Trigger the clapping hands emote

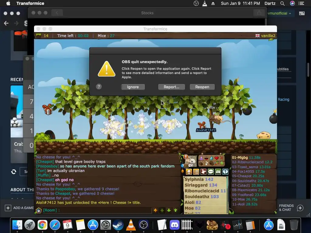point(201,163)
